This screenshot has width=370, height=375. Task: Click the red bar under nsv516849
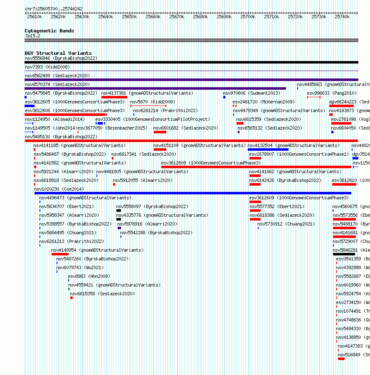341,359
